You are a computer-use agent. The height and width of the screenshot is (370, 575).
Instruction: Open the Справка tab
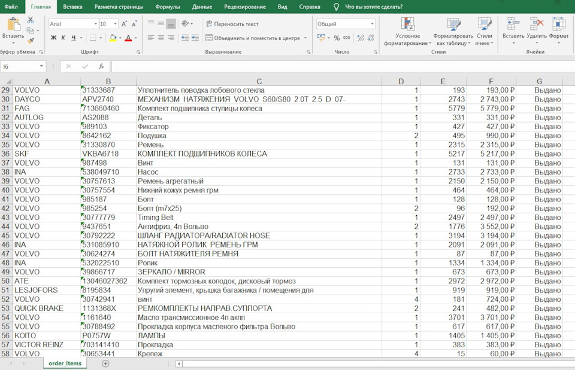310,7
